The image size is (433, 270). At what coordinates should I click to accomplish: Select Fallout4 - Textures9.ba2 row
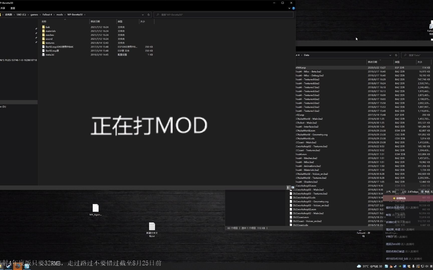(363, 79)
